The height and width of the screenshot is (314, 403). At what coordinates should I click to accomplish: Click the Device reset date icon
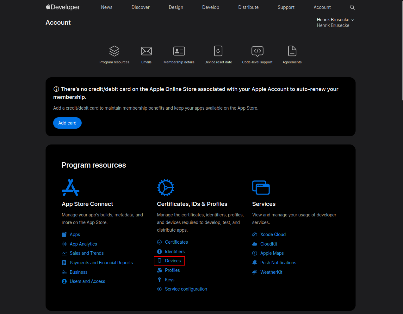coord(218,51)
